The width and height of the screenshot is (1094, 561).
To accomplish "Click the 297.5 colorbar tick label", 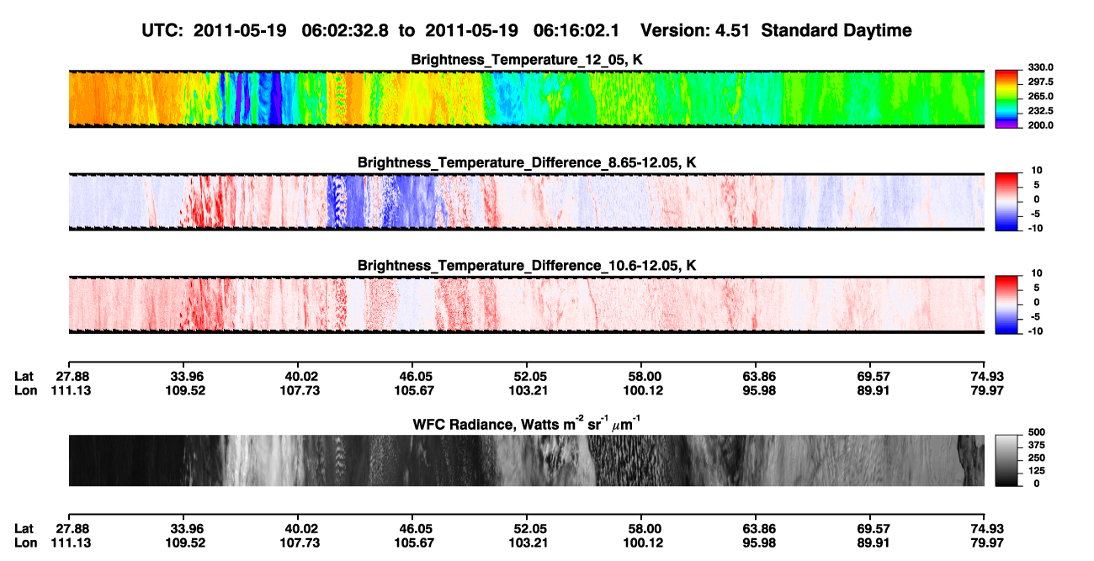I will click(1038, 82).
